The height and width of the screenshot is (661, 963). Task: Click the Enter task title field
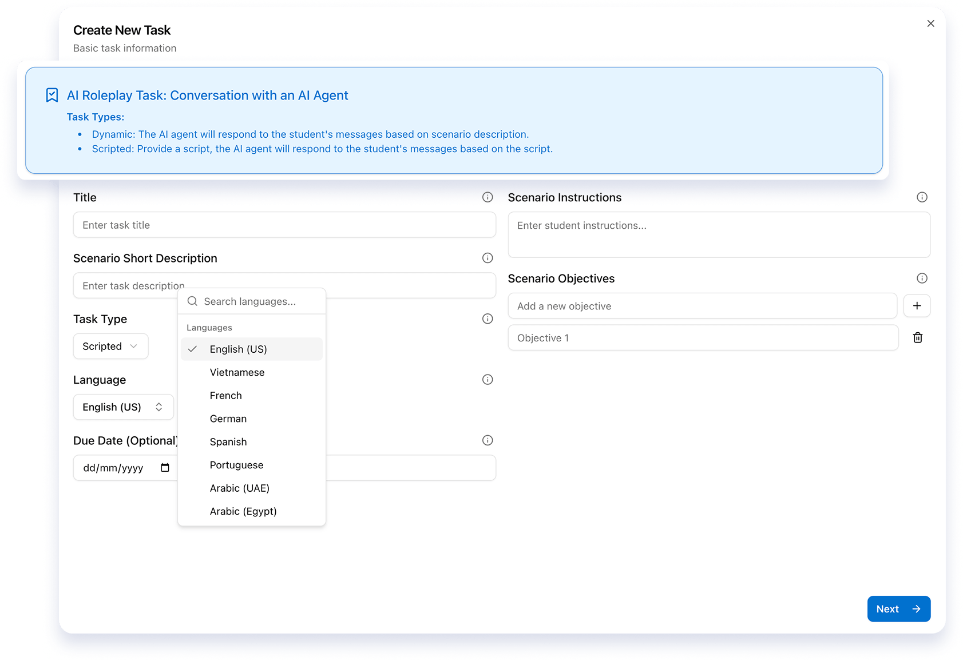click(x=284, y=225)
